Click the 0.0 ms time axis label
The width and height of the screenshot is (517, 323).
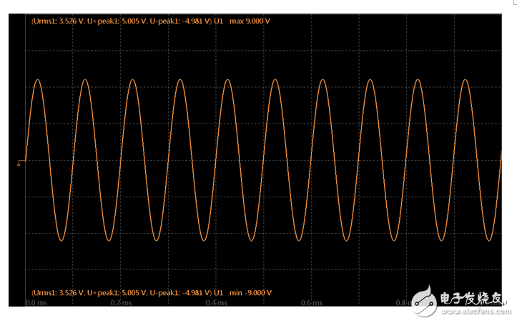pos(36,302)
